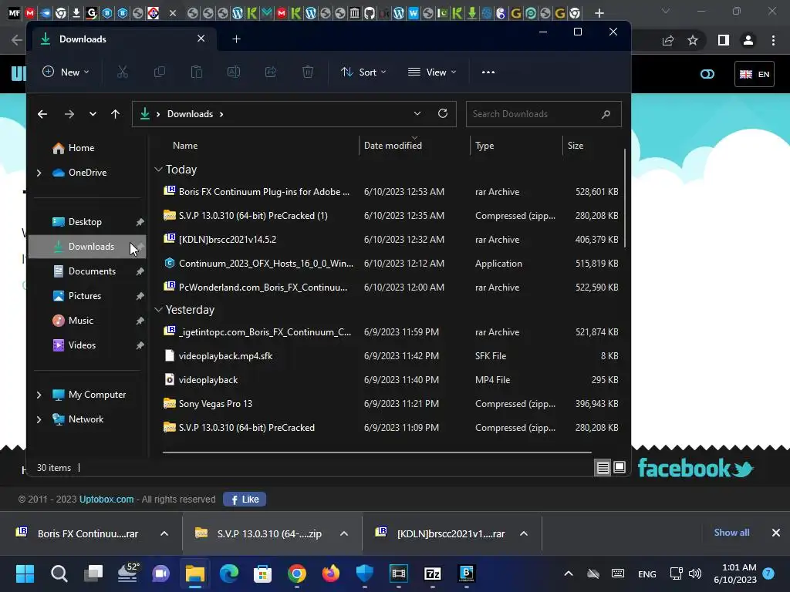Go back with the Explorer back arrow
Viewport: 790px width, 592px height.
tap(42, 114)
